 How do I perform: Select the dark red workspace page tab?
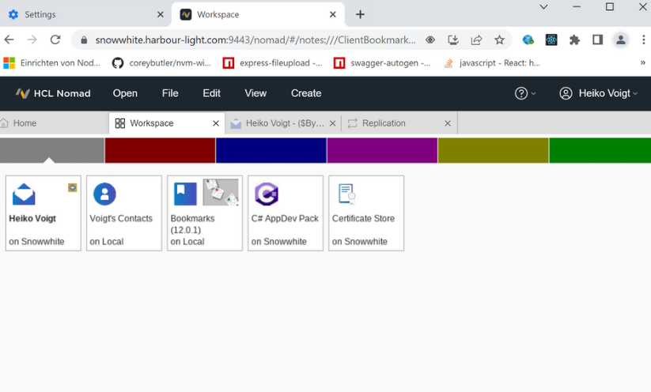(x=160, y=150)
